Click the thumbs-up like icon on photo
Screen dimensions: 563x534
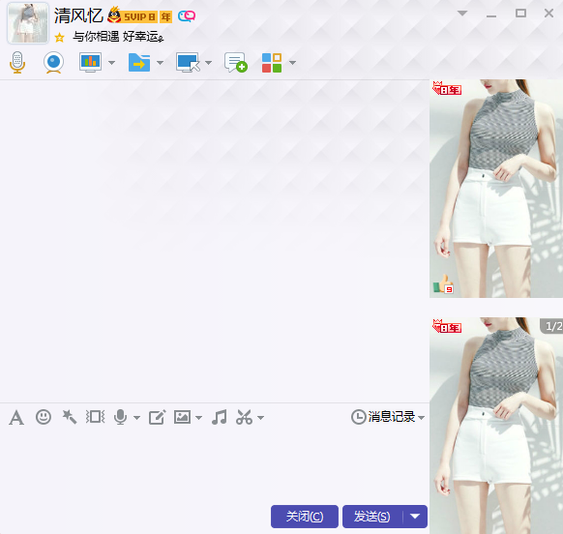pyautogui.click(x=443, y=283)
